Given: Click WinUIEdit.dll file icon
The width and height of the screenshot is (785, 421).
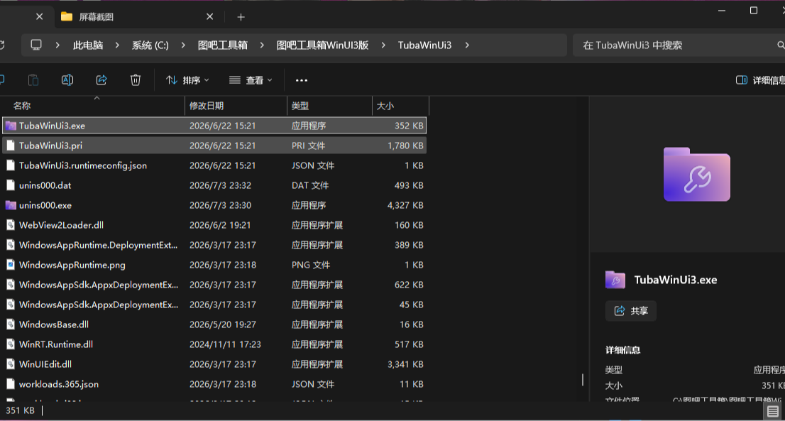Looking at the screenshot, I should 11,364.
